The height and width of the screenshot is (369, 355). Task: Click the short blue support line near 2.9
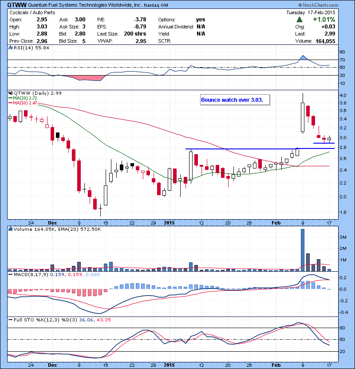324,143
